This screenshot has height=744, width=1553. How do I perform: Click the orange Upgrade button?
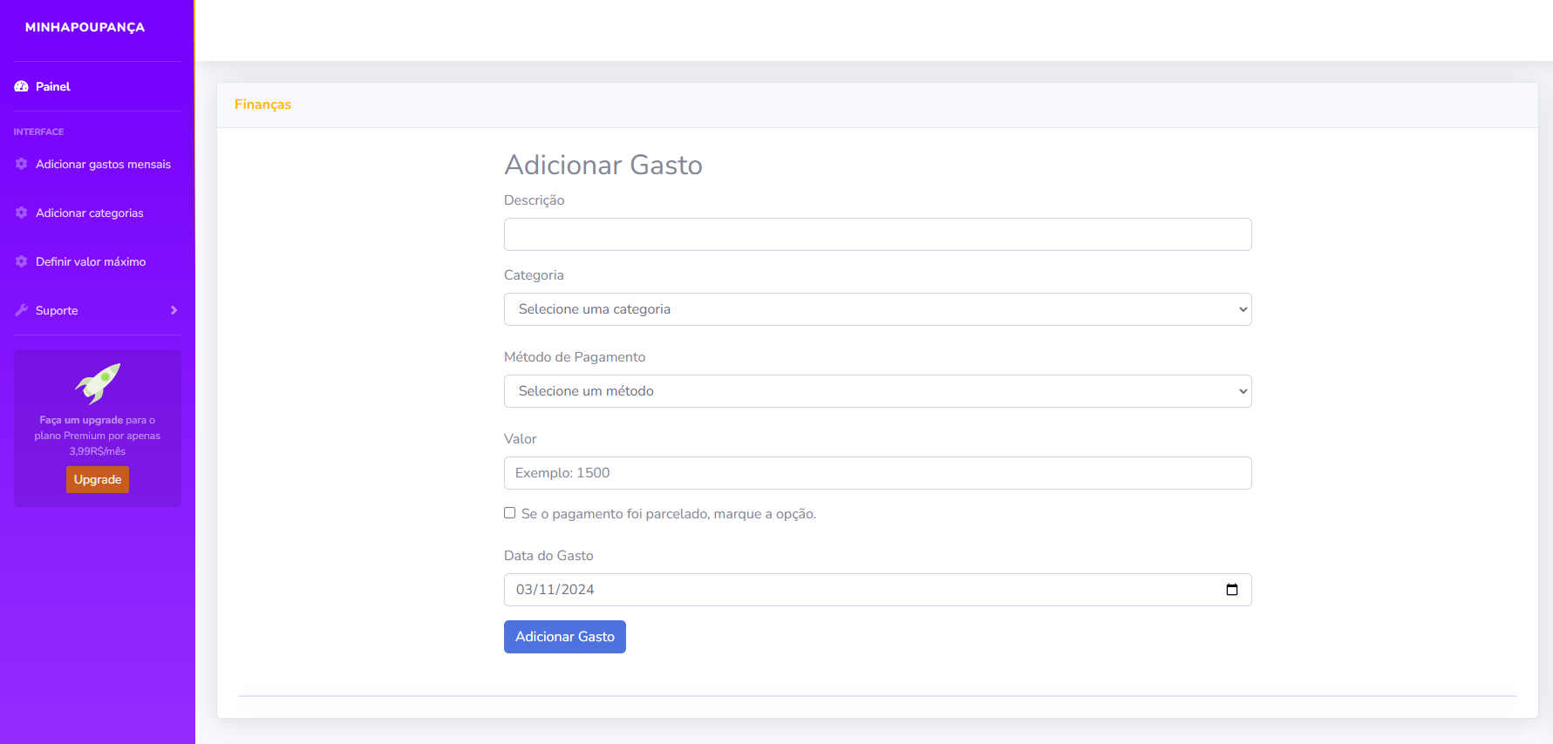pos(98,479)
